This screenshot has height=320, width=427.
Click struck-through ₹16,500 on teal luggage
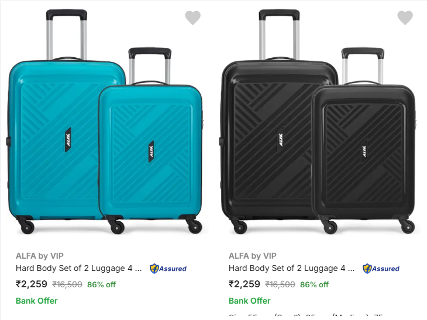[67, 285]
